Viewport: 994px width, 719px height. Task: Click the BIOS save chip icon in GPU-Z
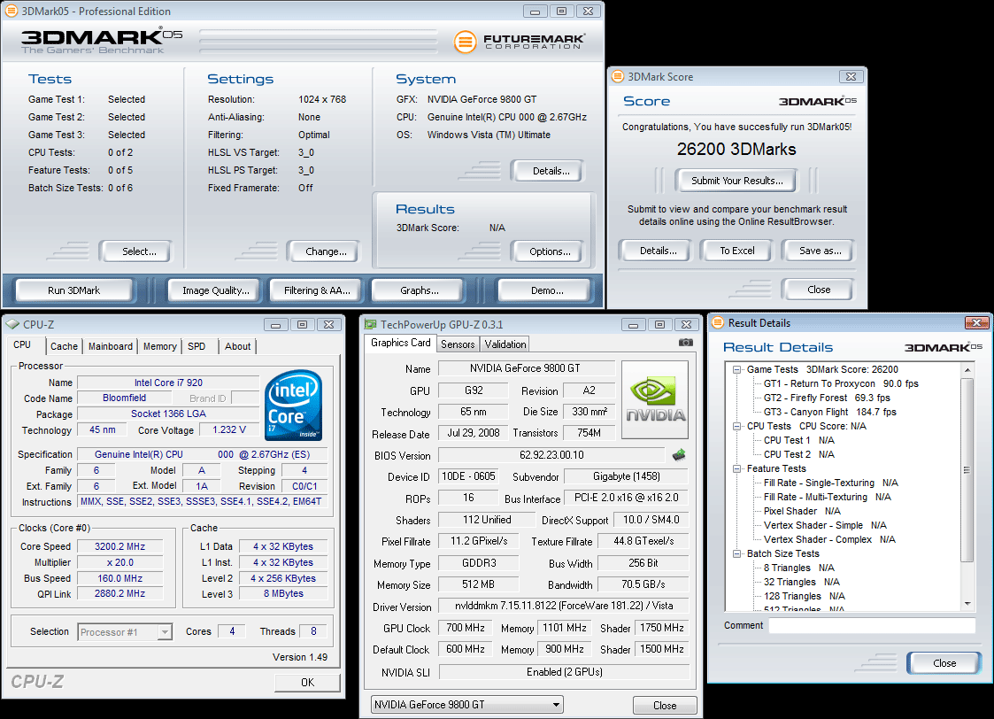click(x=679, y=454)
